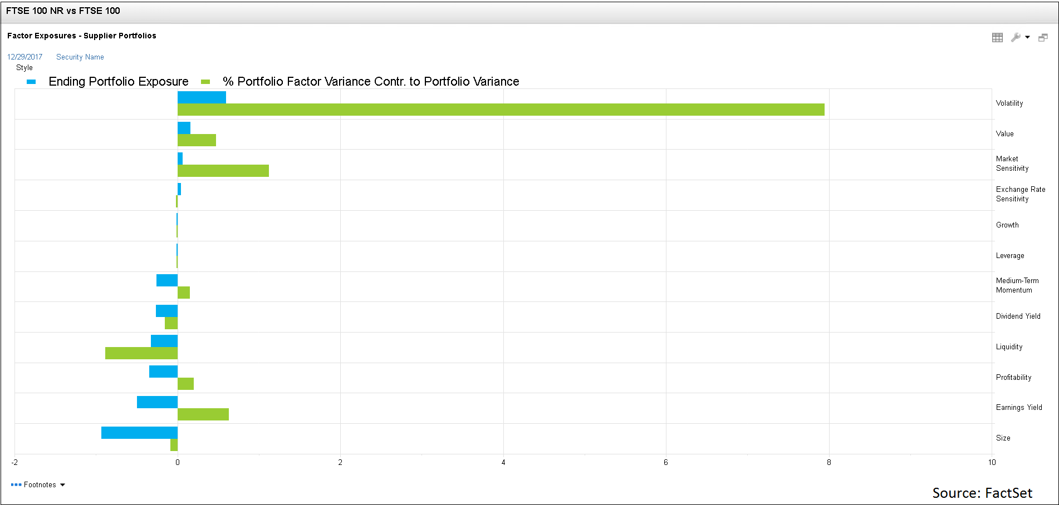Click the Leverage axis label
The height and width of the screenshot is (505, 1059).
[1010, 256]
